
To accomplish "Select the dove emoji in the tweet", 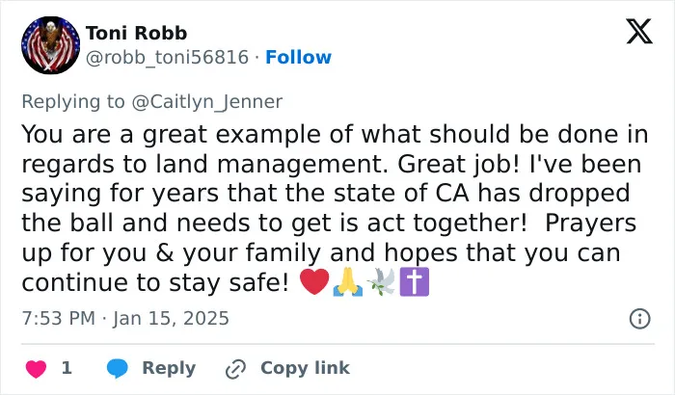I will [381, 281].
